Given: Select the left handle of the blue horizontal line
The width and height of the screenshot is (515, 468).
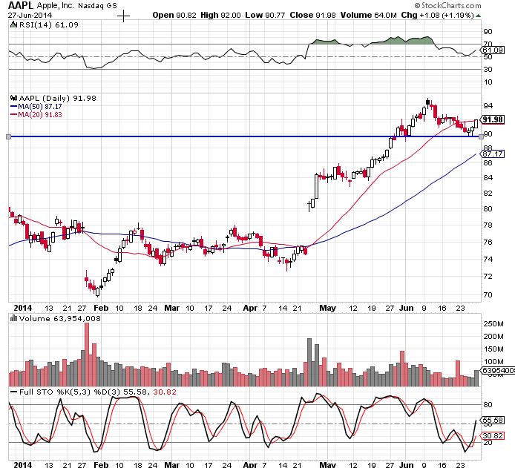Looking at the screenshot, I should (9, 136).
